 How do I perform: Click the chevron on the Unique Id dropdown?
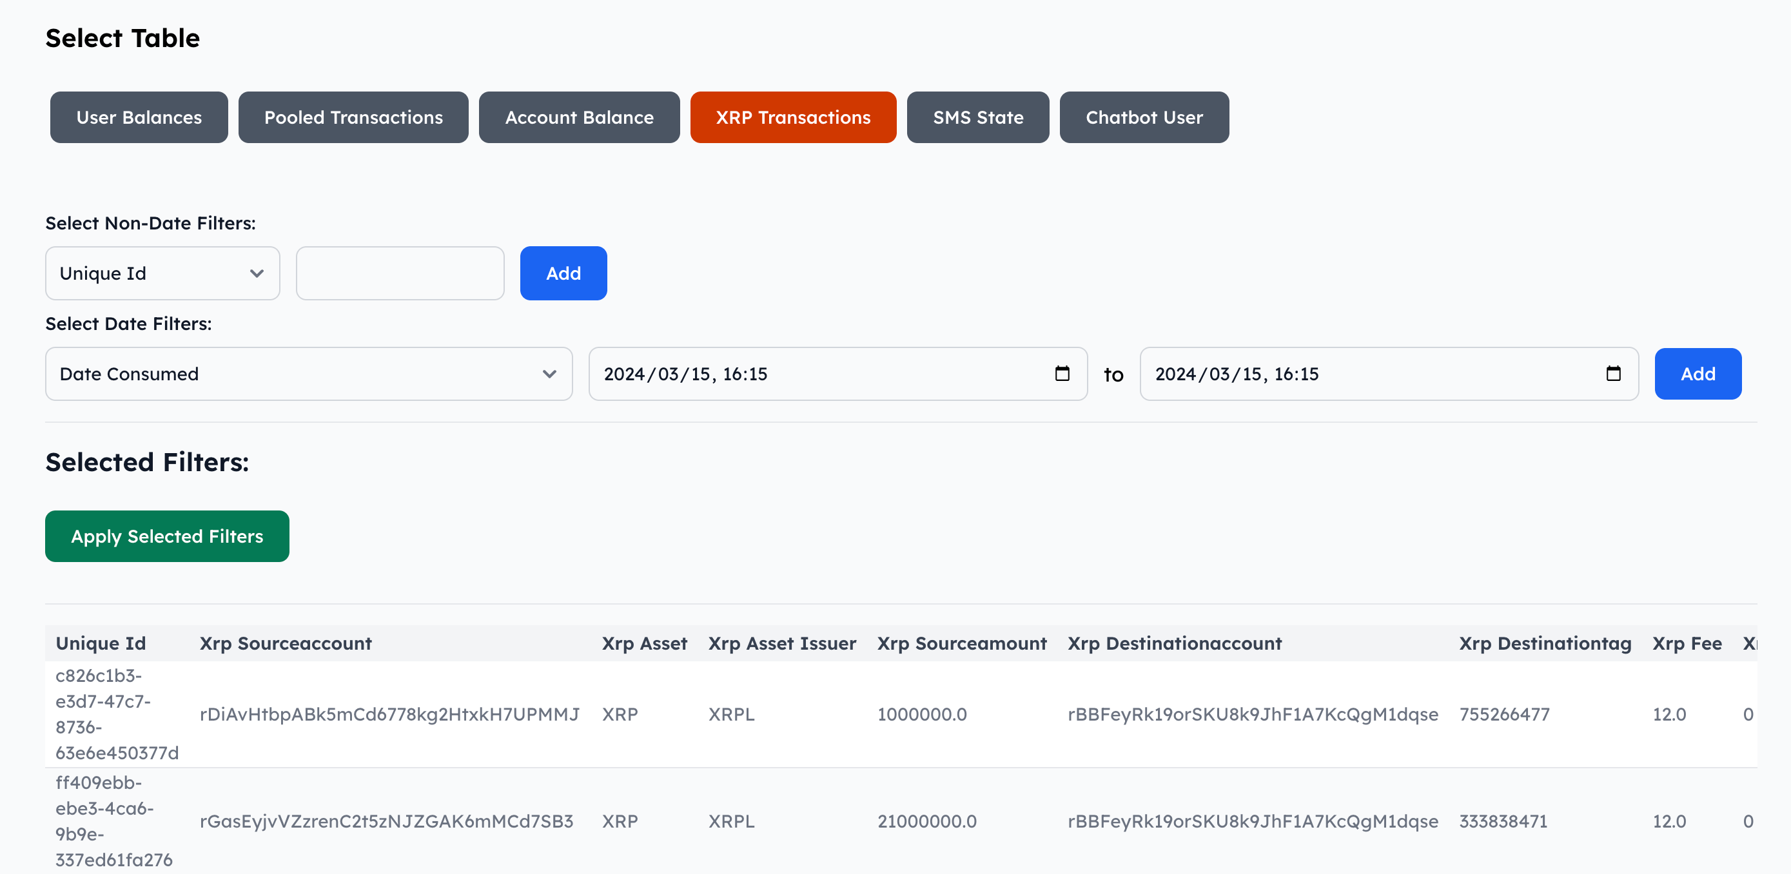click(x=257, y=273)
